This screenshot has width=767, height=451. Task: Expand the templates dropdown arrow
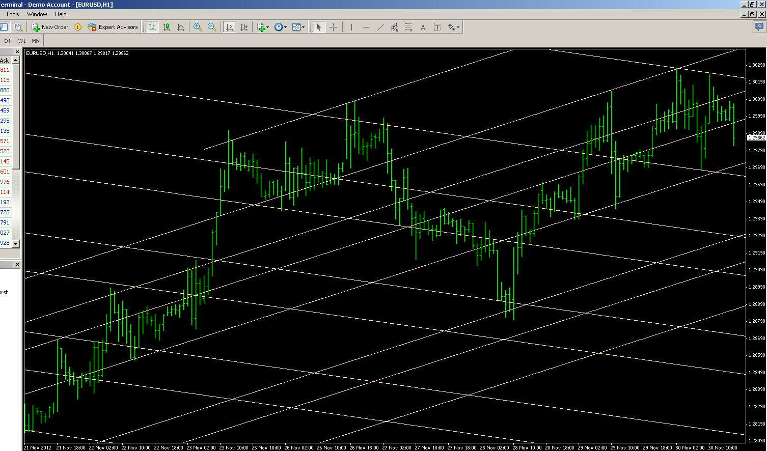click(303, 27)
